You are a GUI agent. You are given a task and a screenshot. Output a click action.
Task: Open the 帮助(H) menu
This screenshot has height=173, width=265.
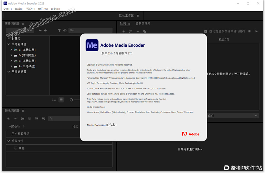(x=56, y=9)
